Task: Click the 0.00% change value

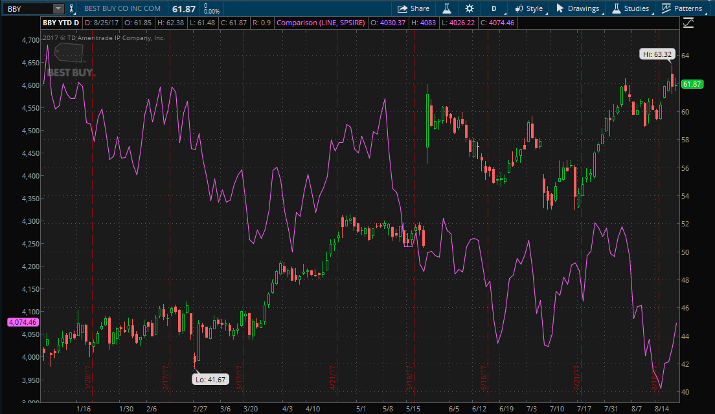Action: pos(212,12)
